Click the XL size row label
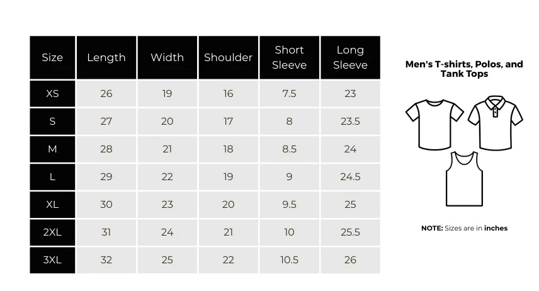This screenshot has height=291, width=539. coord(52,204)
